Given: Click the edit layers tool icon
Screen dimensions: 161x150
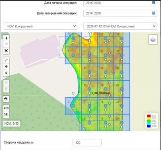Looking at the screenshot, I should tap(6, 83).
